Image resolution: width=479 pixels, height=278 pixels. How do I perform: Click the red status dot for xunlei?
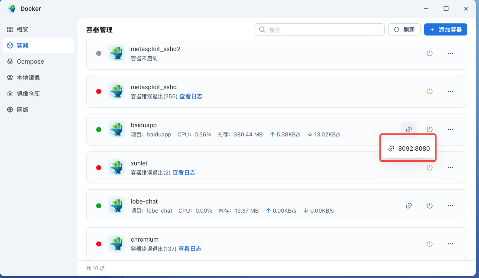pos(99,168)
